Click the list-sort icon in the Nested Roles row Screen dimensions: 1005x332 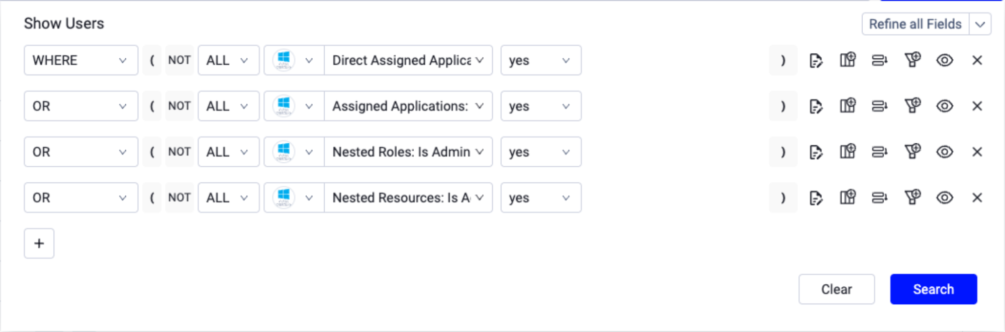pos(879,152)
